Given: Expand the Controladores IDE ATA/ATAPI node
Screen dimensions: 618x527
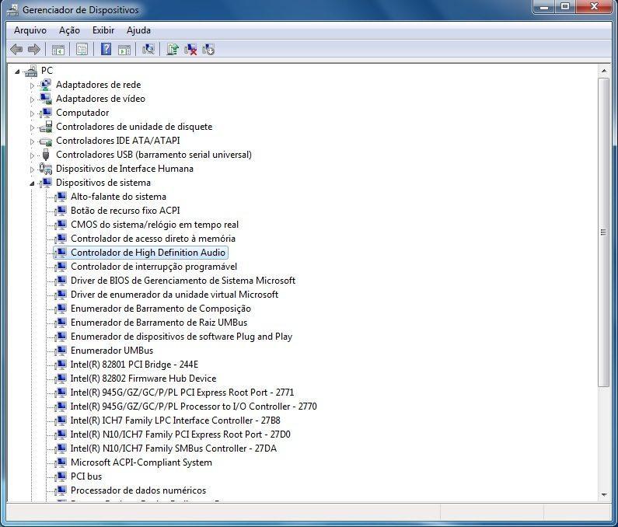Looking at the screenshot, I should (x=33, y=141).
